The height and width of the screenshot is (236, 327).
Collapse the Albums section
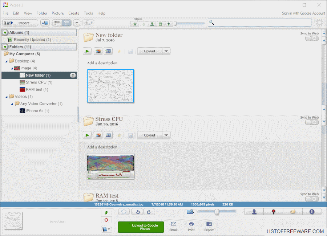pos(5,33)
